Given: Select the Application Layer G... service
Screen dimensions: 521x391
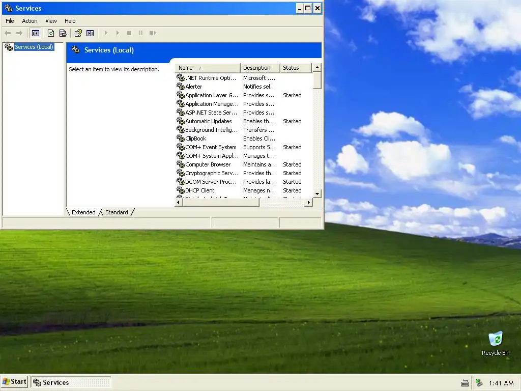Looking at the screenshot, I should [212, 95].
